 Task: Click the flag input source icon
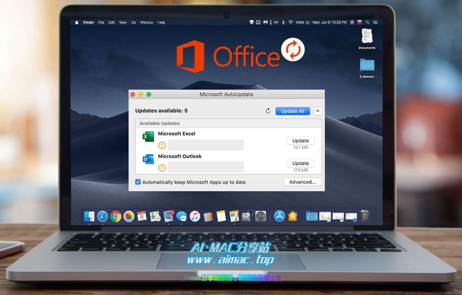pyautogui.click(x=360, y=22)
